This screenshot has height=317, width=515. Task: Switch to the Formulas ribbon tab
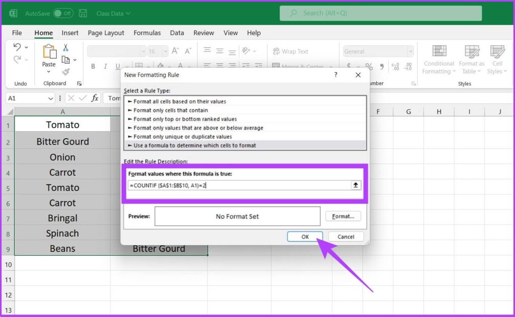tap(147, 33)
